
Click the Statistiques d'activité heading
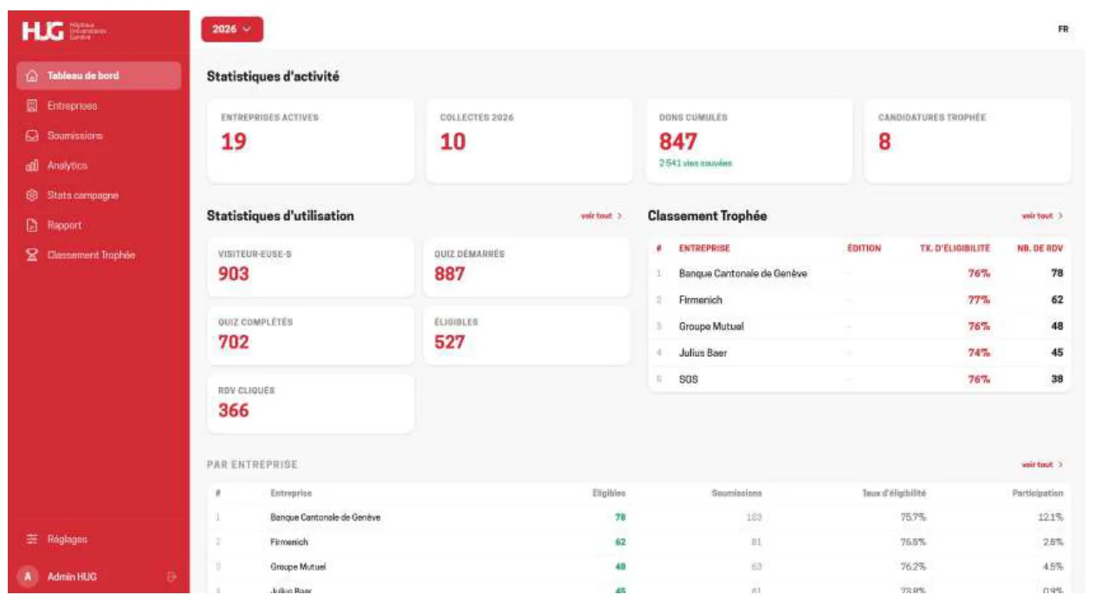point(273,77)
